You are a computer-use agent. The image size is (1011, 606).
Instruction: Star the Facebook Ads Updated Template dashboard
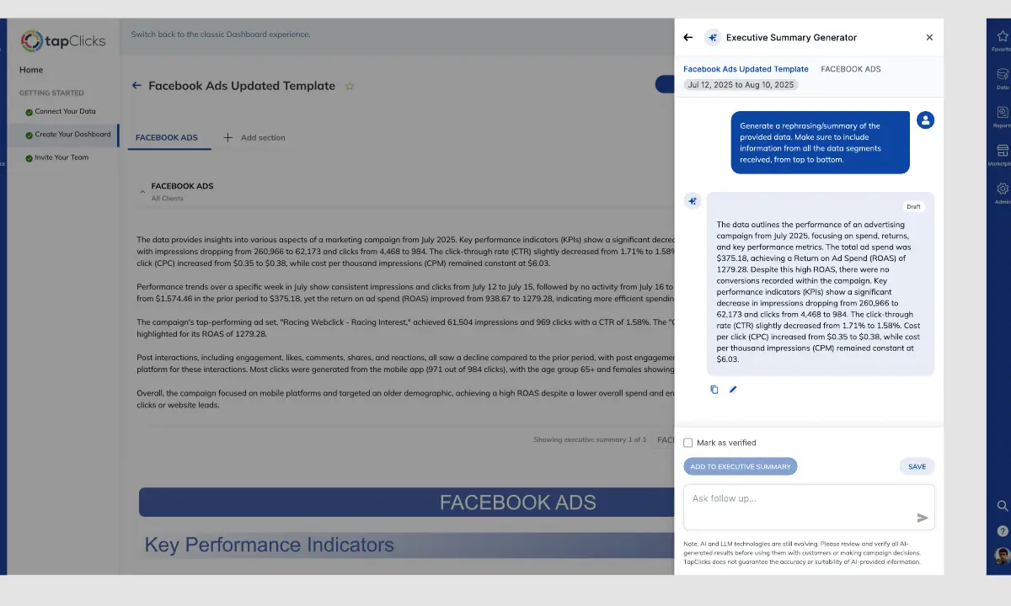pos(350,86)
